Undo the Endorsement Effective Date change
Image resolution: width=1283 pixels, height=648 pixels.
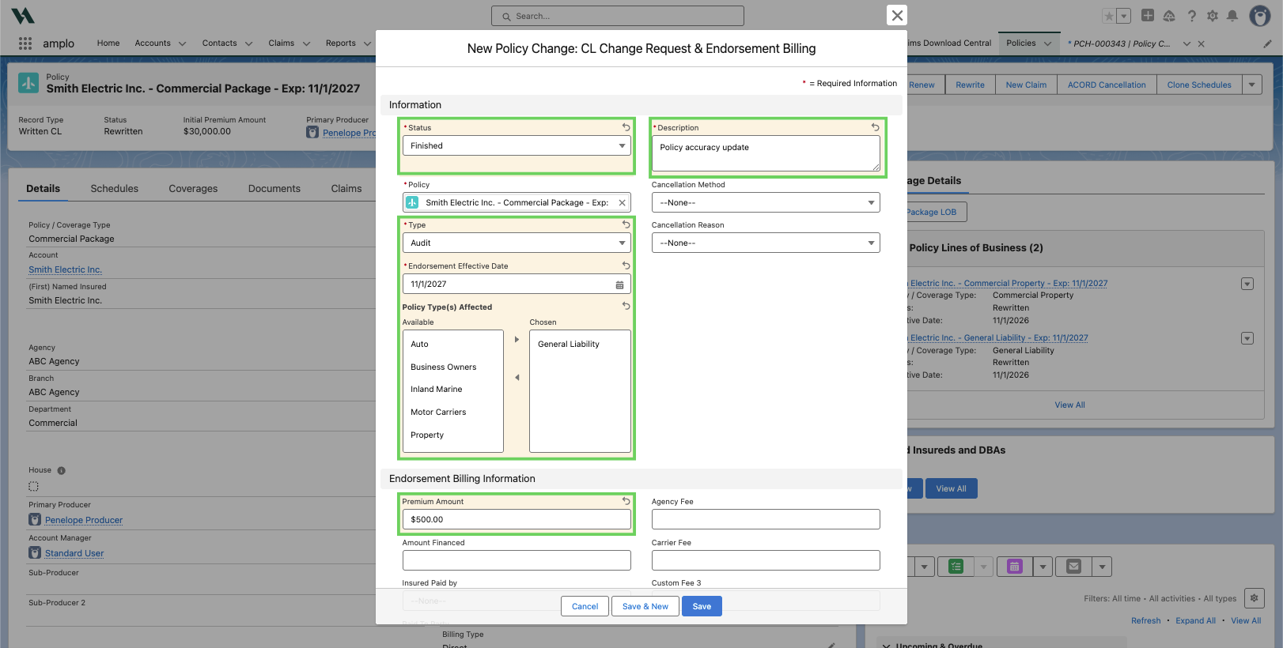626,266
